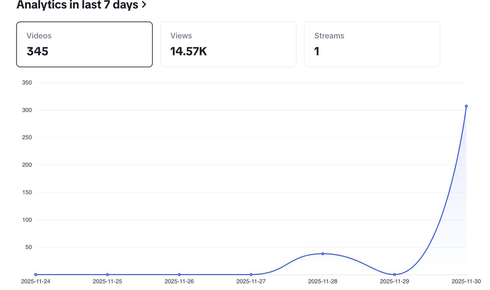
Task: Click the 14.57K views value
Action: click(x=189, y=51)
